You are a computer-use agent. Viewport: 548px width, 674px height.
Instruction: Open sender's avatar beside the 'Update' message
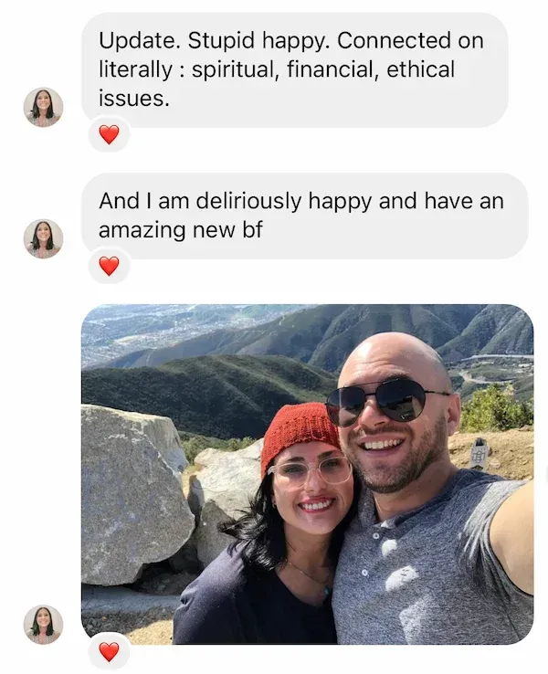click(x=43, y=107)
